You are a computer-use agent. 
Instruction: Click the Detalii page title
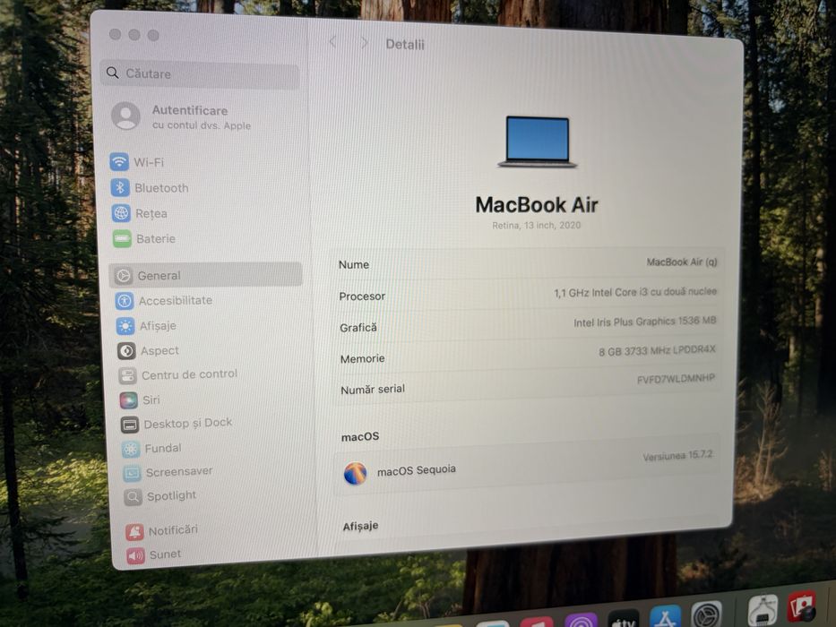coord(405,44)
